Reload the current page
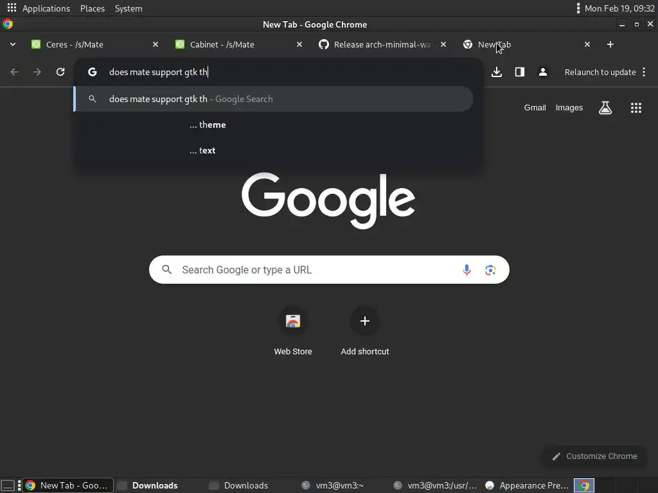Viewport: 658px width, 493px height. (60, 72)
